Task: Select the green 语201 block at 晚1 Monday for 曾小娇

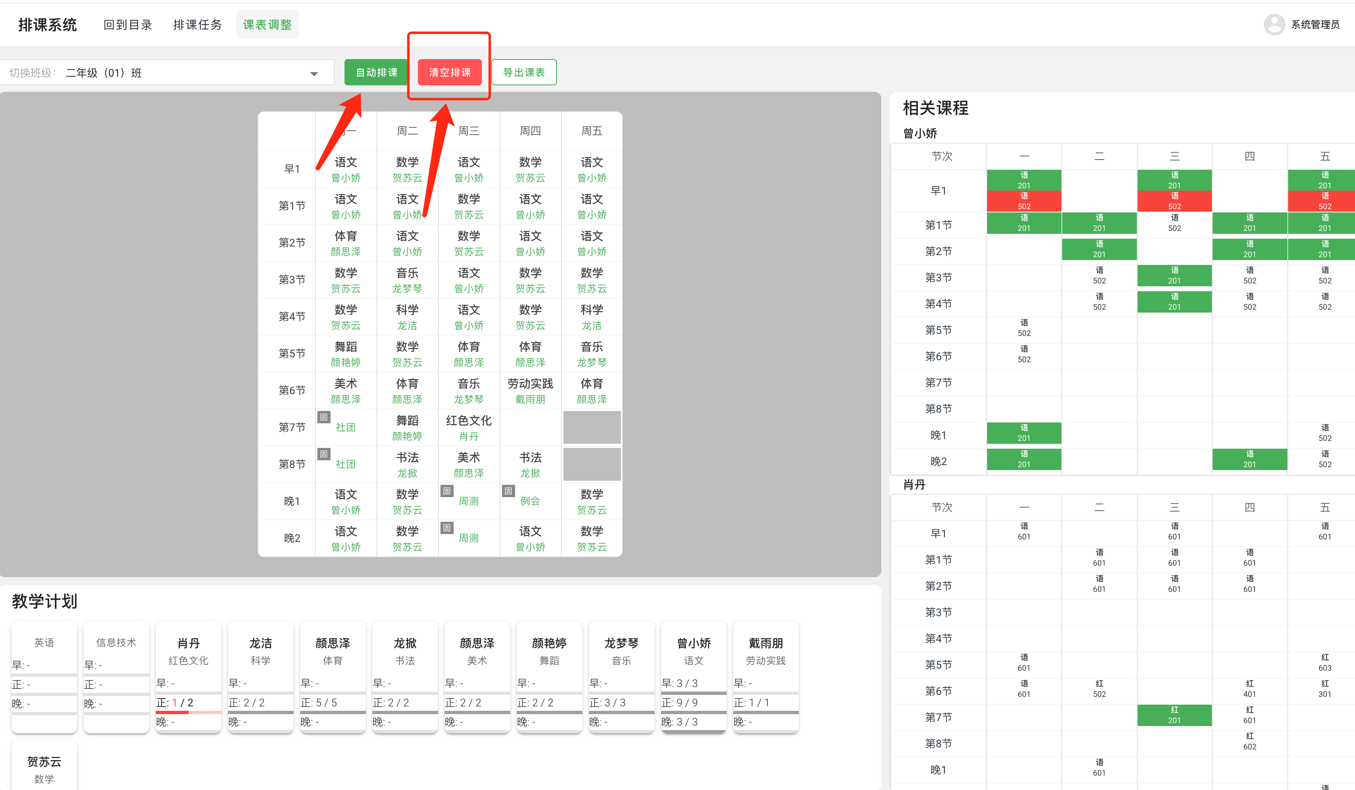Action: pyautogui.click(x=1024, y=434)
